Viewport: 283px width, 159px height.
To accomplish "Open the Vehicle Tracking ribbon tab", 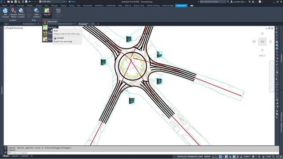I will 153,6.
